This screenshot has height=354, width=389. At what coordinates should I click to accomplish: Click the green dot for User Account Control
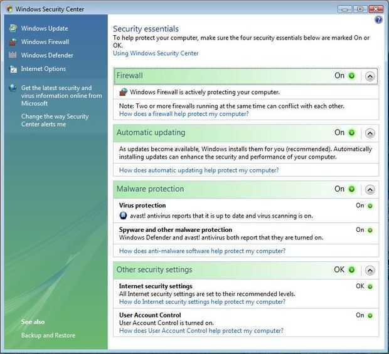pos(370,315)
